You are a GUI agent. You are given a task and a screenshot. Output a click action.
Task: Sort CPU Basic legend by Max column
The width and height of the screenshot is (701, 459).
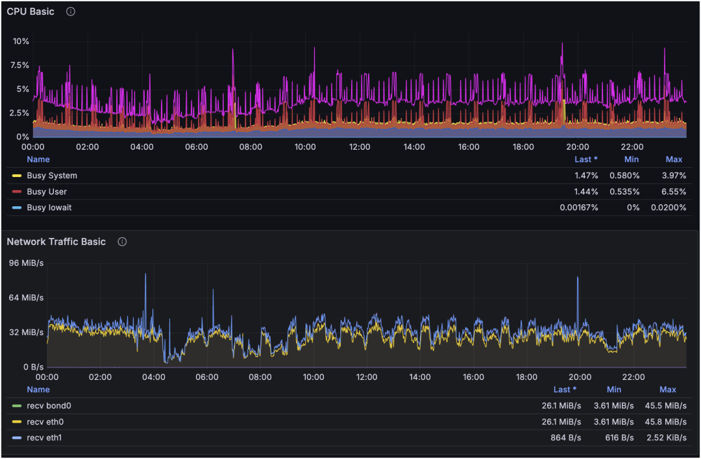674,159
